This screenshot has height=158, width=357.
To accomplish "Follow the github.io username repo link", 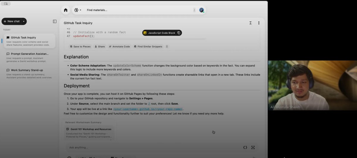I will click(148, 109).
